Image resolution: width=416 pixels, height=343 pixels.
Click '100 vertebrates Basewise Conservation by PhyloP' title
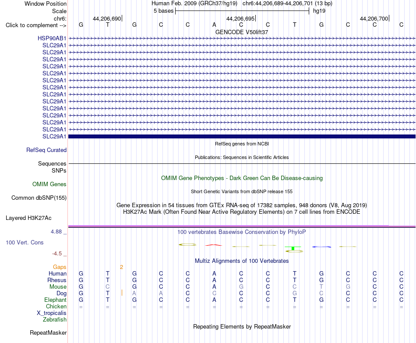[x=242, y=232]
